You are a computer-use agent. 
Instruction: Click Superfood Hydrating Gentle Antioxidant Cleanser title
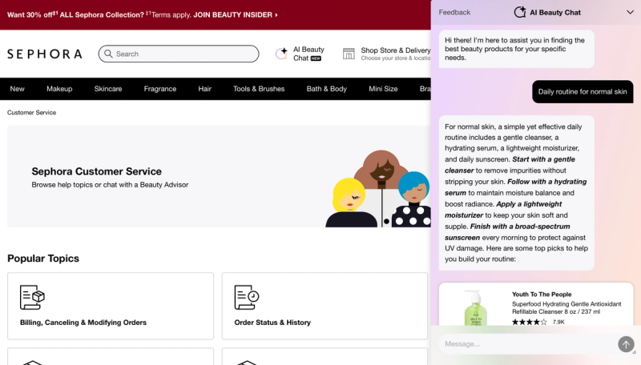point(566,308)
